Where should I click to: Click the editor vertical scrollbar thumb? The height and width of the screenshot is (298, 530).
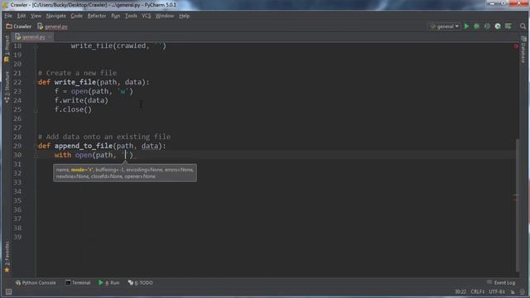point(518,204)
